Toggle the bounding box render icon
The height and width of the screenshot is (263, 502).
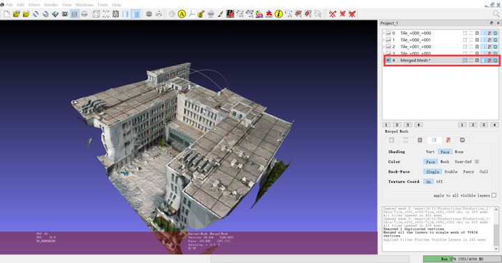96,14
